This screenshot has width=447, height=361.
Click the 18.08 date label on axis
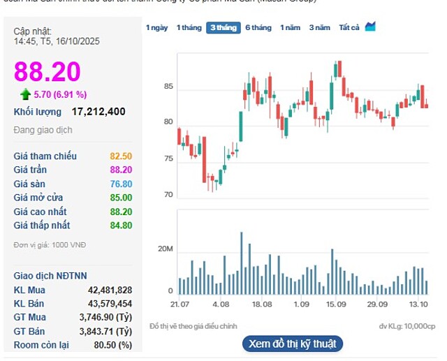click(261, 304)
